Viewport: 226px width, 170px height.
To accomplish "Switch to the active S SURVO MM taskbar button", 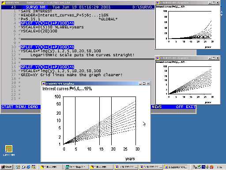I will point(176,167).
